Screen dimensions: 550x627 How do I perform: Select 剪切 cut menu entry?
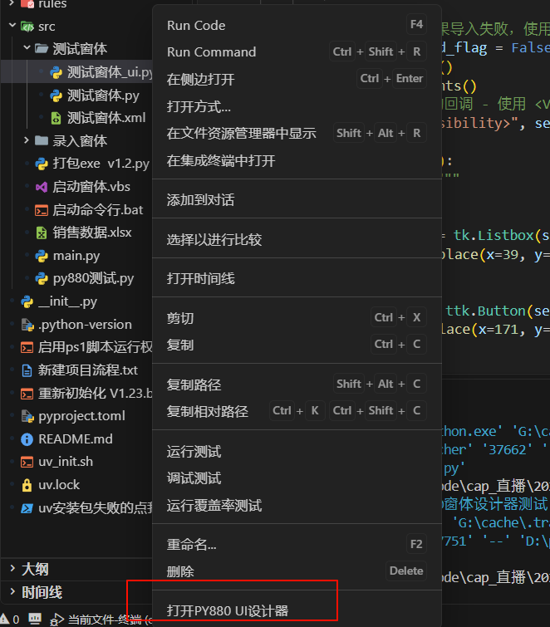297,318
